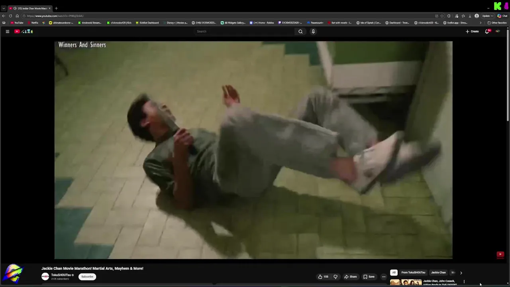Viewport: 510px width, 287px height.
Task: Reload the current page
Action: click(x=10, y=16)
